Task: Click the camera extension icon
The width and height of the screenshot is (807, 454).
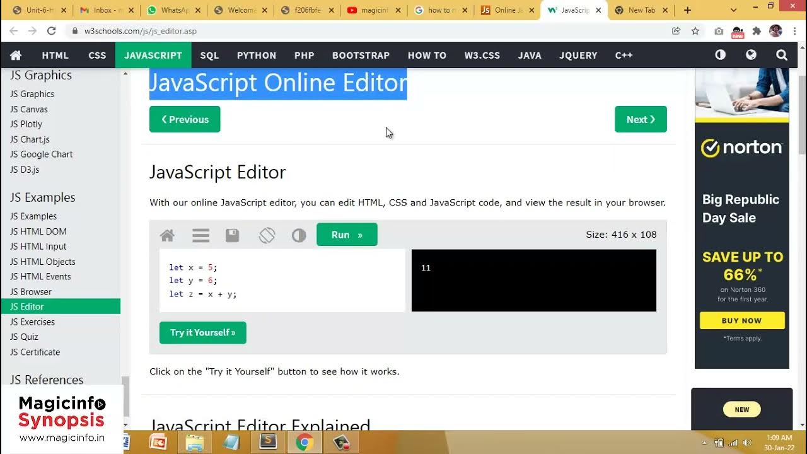Action: pyautogui.click(x=719, y=31)
